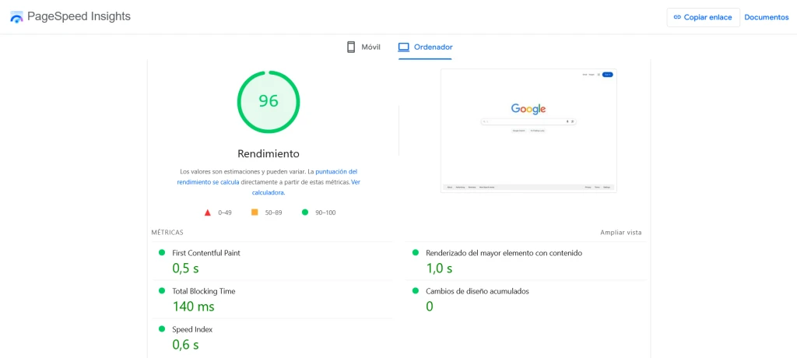Click the 0,5 s value
797x358 pixels.
pos(185,268)
